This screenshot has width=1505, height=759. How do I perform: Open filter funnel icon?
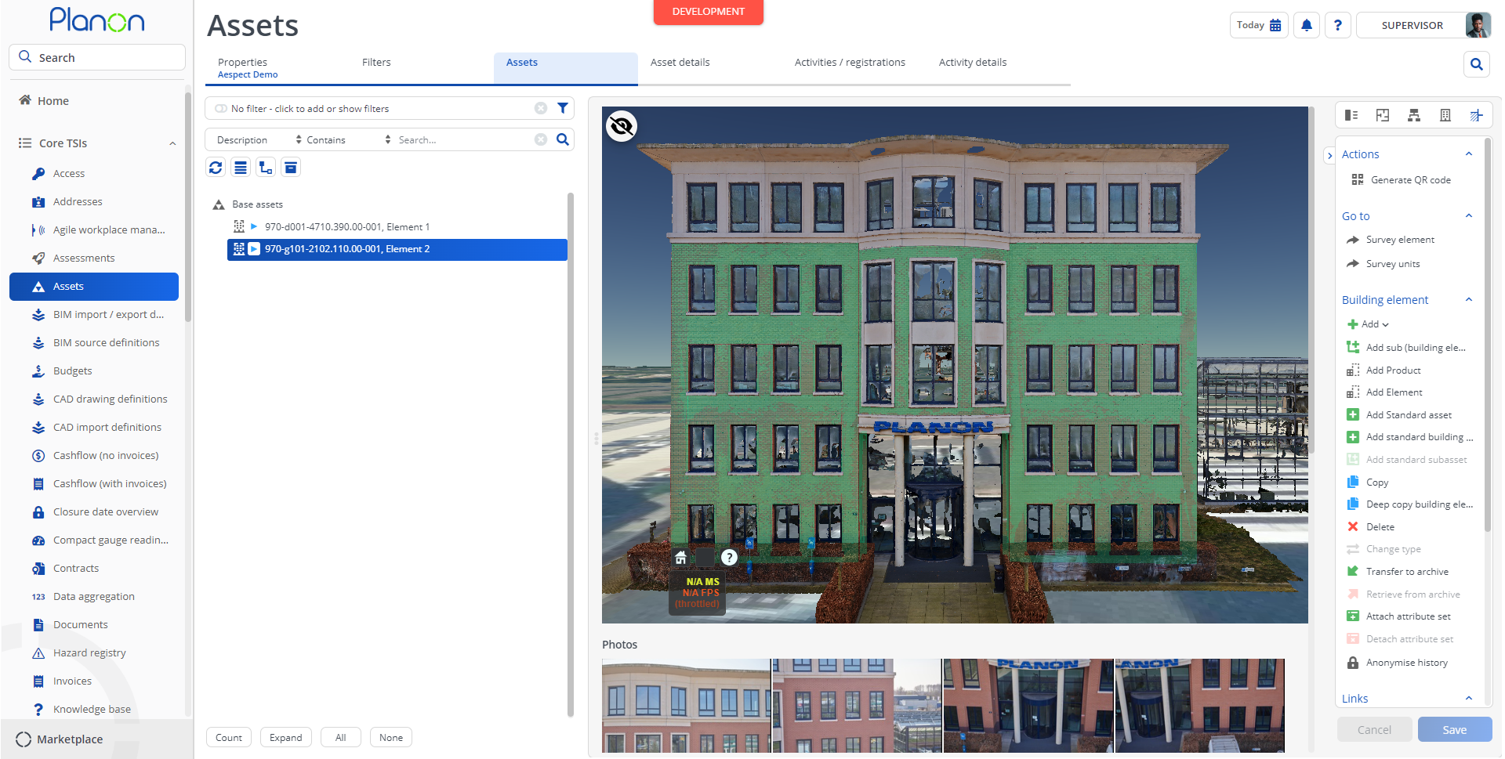pyautogui.click(x=563, y=108)
